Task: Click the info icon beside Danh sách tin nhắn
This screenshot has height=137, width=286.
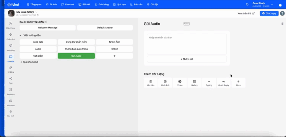Action: coord(45,22)
